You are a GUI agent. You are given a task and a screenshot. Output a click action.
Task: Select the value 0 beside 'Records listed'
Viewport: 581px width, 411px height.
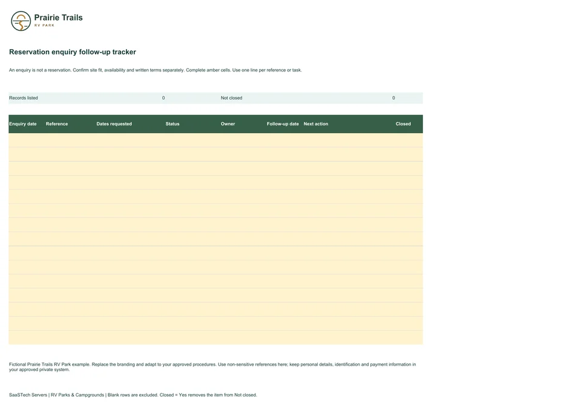(163, 98)
